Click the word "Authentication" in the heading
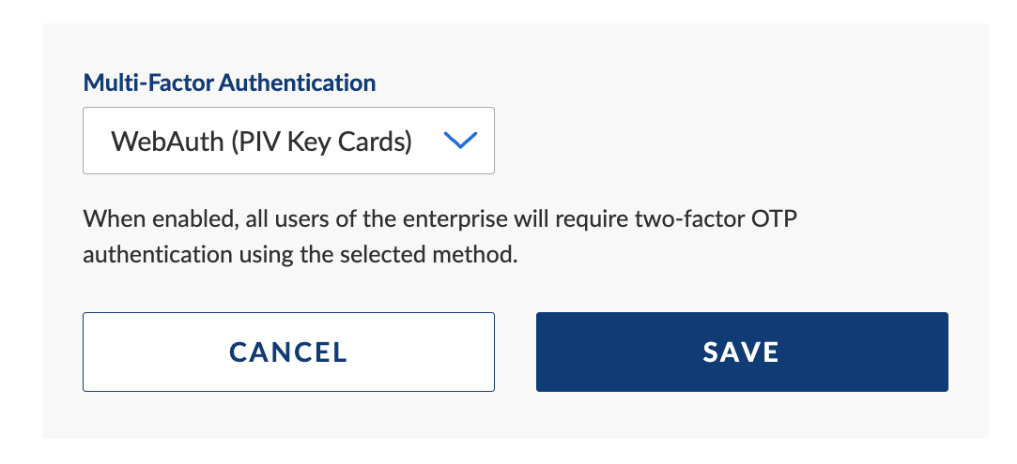The width and height of the screenshot is (1017, 464). [297, 82]
